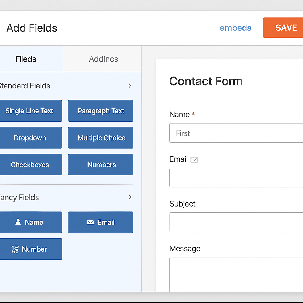303x303 pixels.
Task: Click the First name input box
Action: [236, 133]
